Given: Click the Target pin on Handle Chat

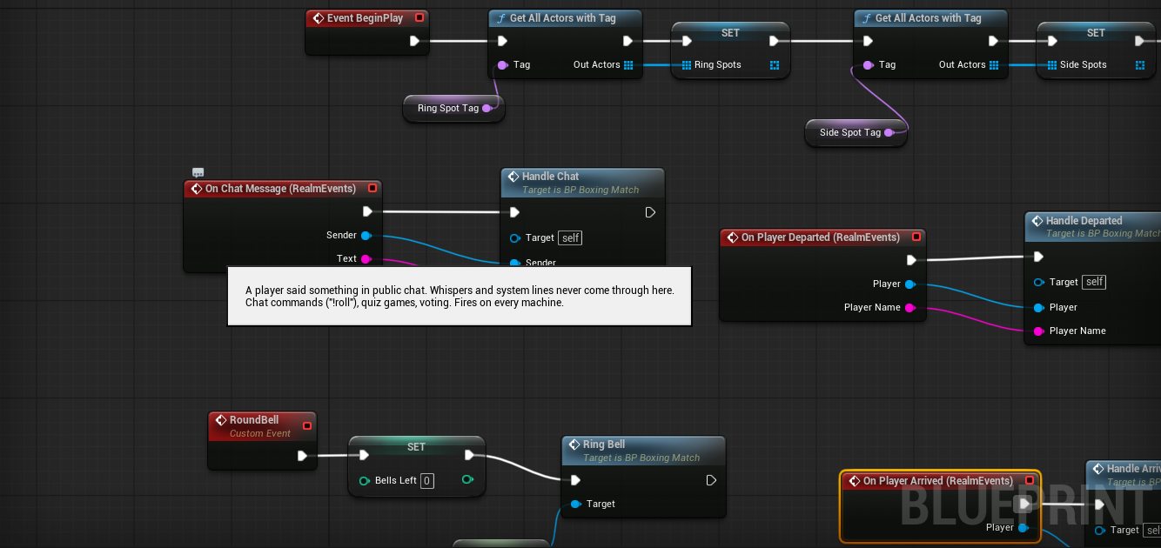Looking at the screenshot, I should point(515,237).
